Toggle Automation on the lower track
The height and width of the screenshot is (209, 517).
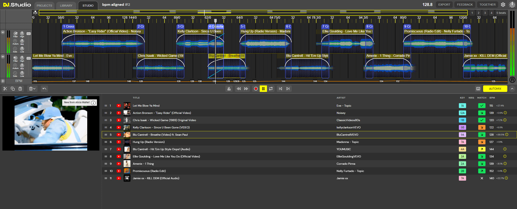click(16, 65)
